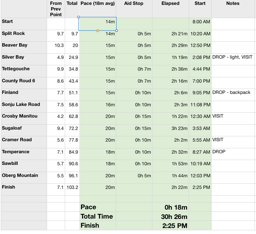
Task: Click the 'Notes' column header
Action: click(x=233, y=3)
